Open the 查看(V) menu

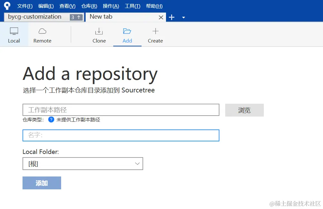(67, 6)
